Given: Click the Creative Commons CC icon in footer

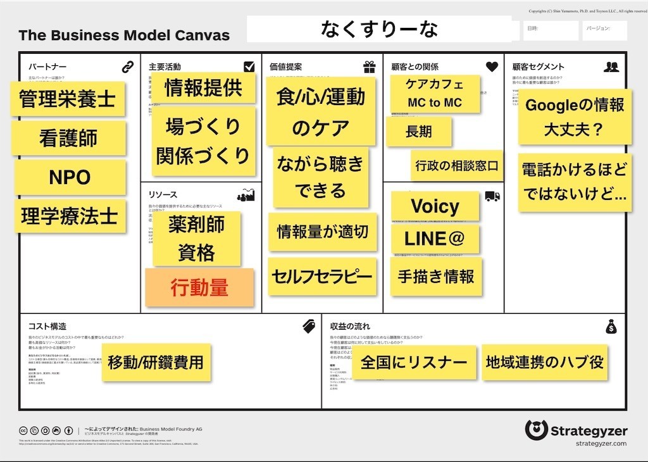Looking at the screenshot, I should pos(23,430).
